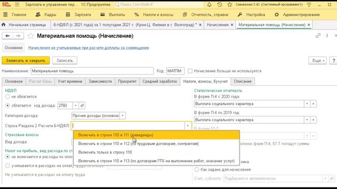This screenshot has height=189, width=337.
Task: Tick 'Начисление больше не используется' checkbox
Action: [190, 71]
